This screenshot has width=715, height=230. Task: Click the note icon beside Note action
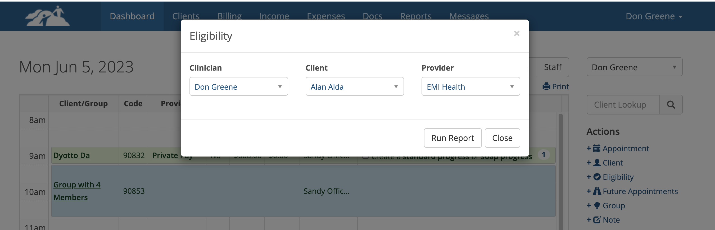coord(596,219)
